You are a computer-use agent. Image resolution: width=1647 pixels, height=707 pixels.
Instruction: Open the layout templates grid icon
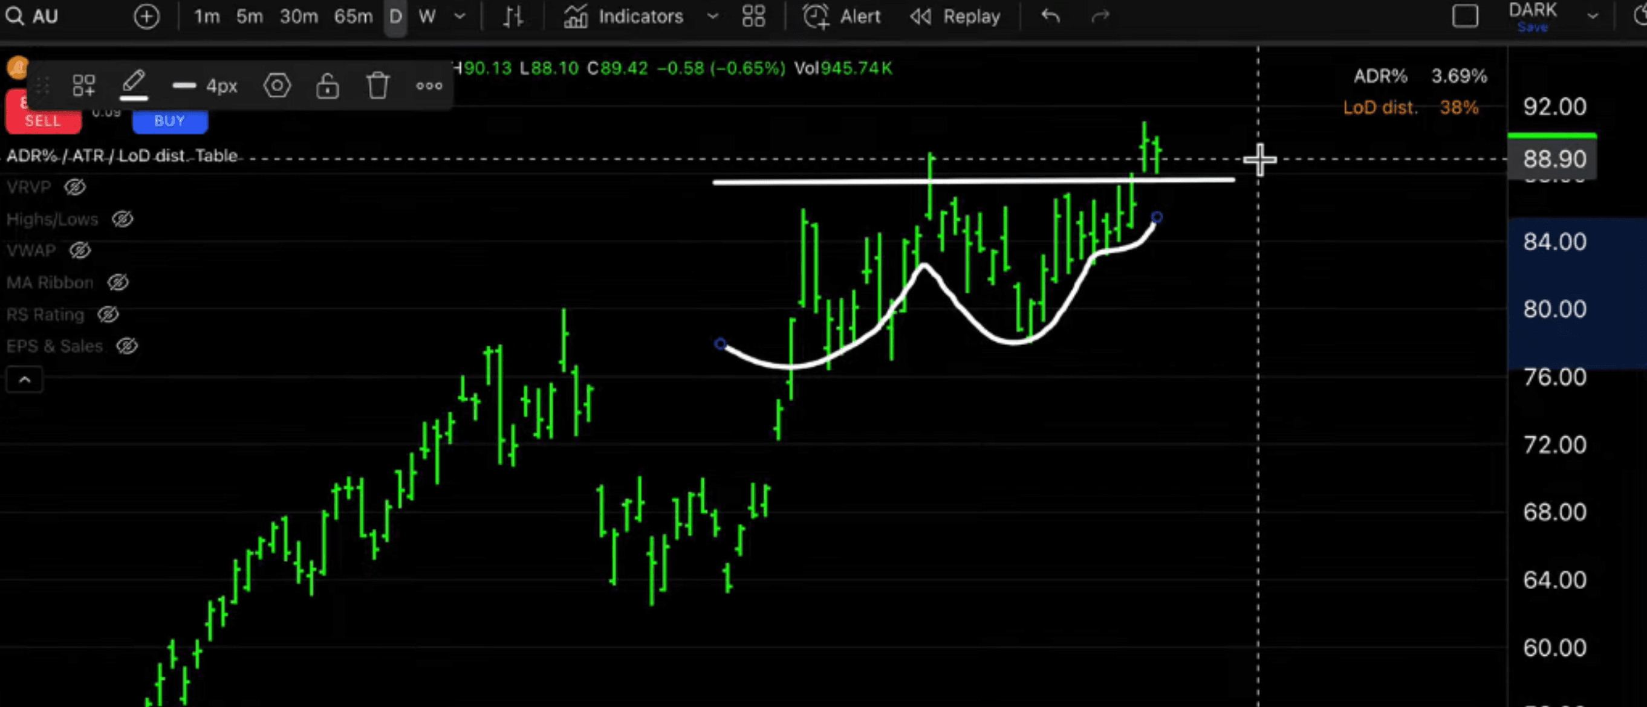click(x=753, y=16)
